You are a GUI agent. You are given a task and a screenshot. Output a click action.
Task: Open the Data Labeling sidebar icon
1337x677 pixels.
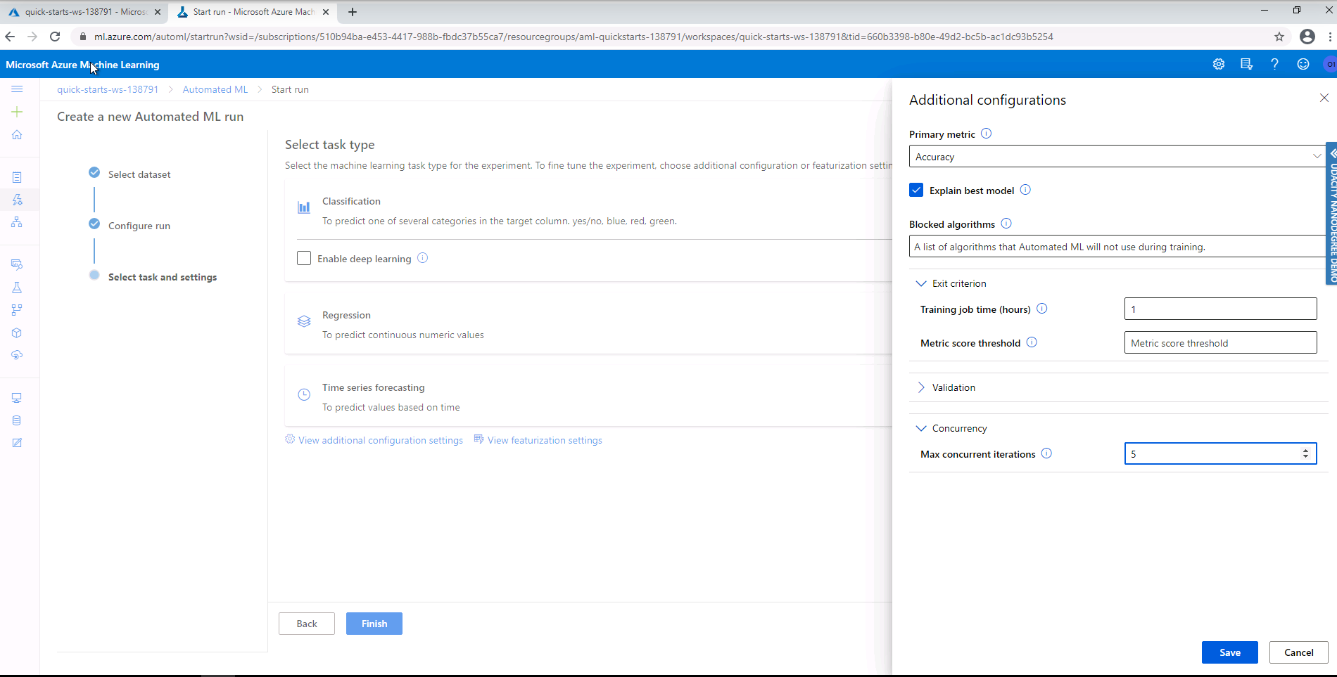pyautogui.click(x=17, y=443)
